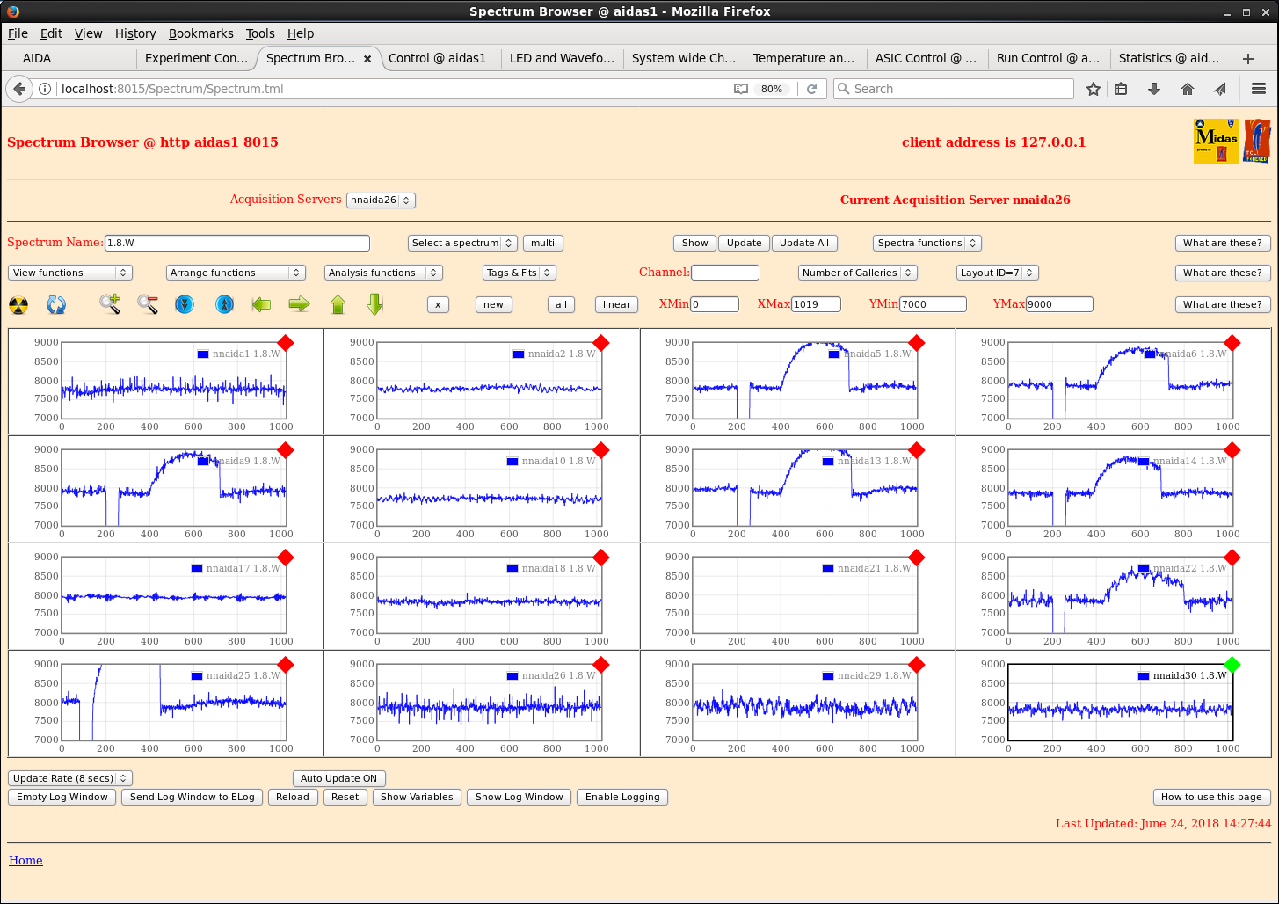The width and height of the screenshot is (1279, 904).
Task: Open the History menu
Action: (x=135, y=33)
